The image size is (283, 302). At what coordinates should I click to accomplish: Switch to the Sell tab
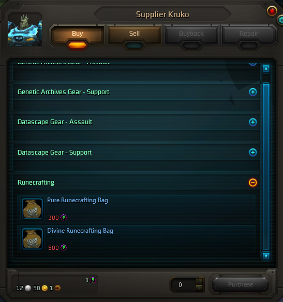(x=135, y=34)
